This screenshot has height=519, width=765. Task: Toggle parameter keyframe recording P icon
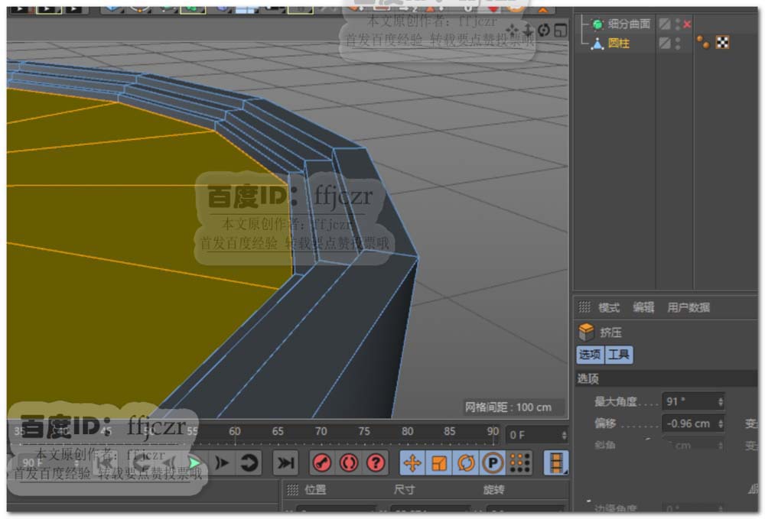(x=492, y=462)
